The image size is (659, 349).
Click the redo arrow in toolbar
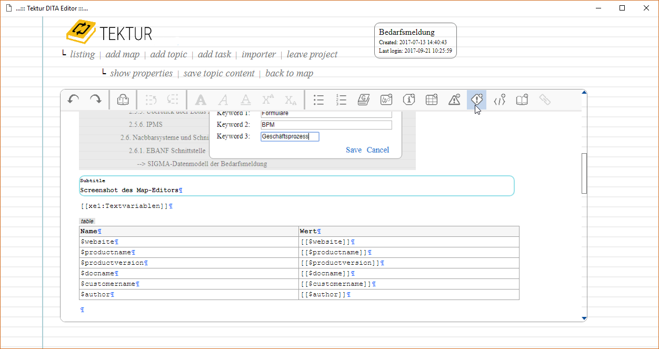pyautogui.click(x=95, y=99)
